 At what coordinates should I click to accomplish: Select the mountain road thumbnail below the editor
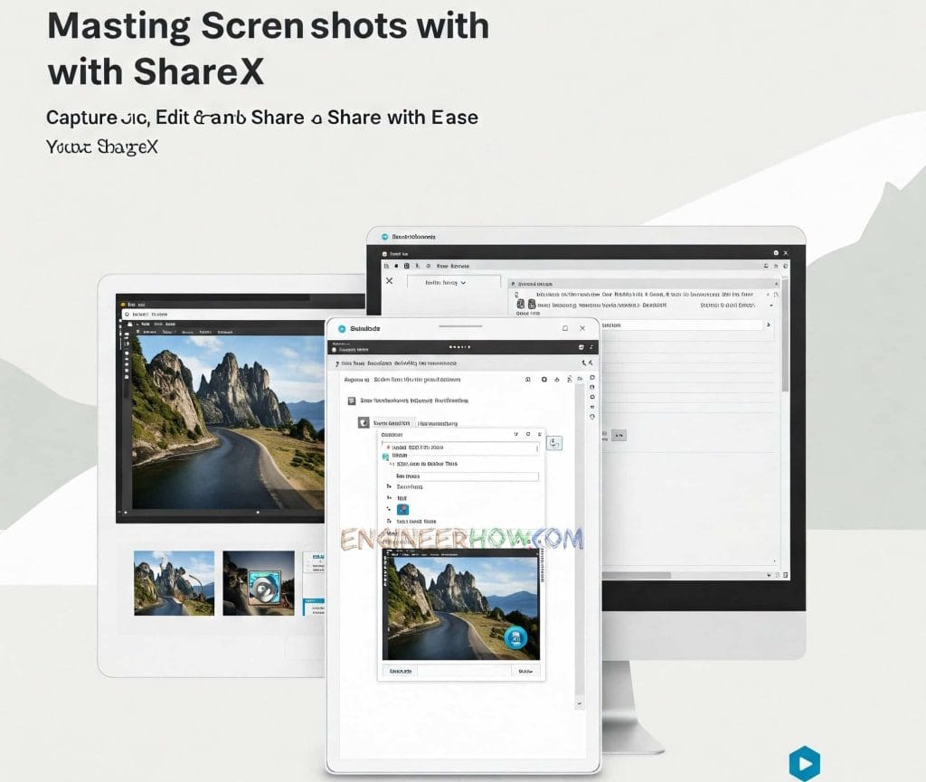click(x=175, y=584)
